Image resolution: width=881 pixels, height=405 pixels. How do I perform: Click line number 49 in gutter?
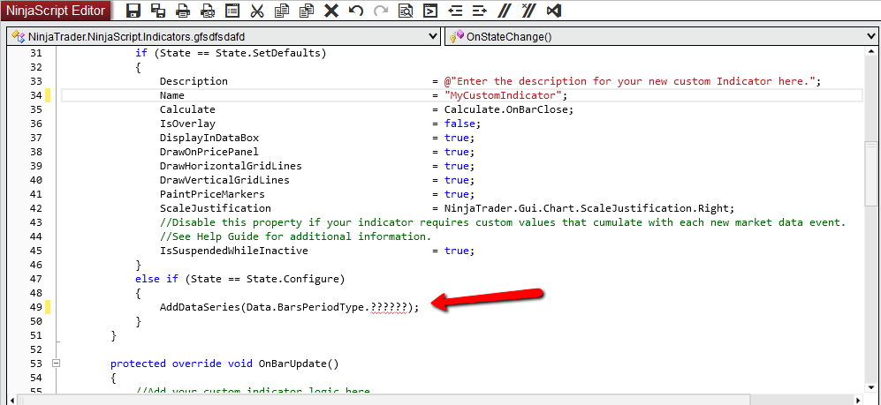pos(35,307)
